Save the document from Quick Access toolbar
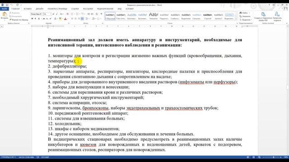The width and height of the screenshot is (289, 162). 7,5
